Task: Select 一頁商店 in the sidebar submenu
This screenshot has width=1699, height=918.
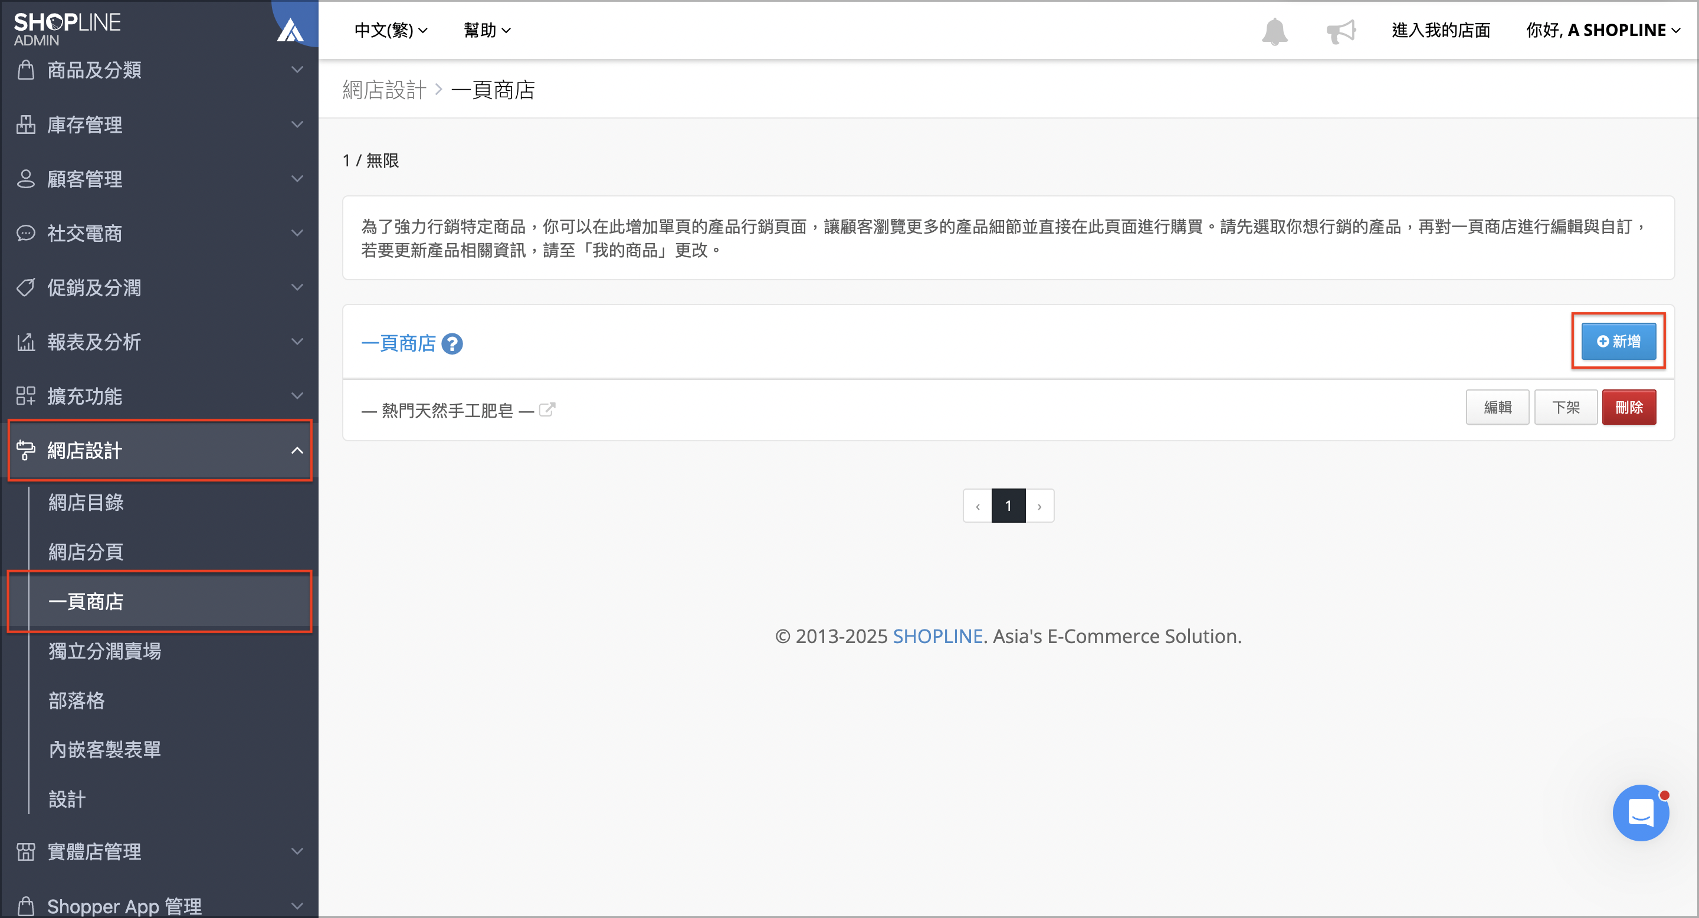Action: tap(160, 601)
